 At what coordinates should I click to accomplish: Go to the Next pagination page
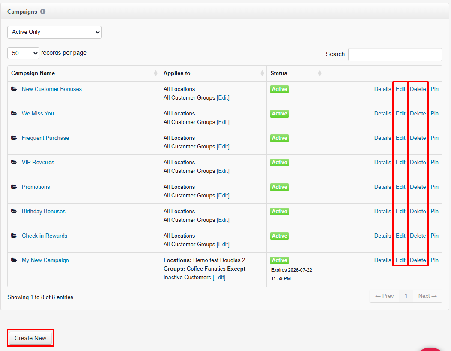click(x=427, y=296)
